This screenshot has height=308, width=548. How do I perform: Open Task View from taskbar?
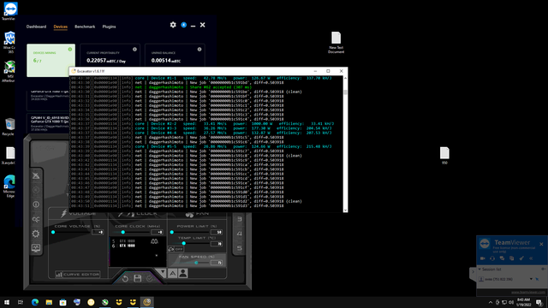pyautogui.click(x=21, y=302)
